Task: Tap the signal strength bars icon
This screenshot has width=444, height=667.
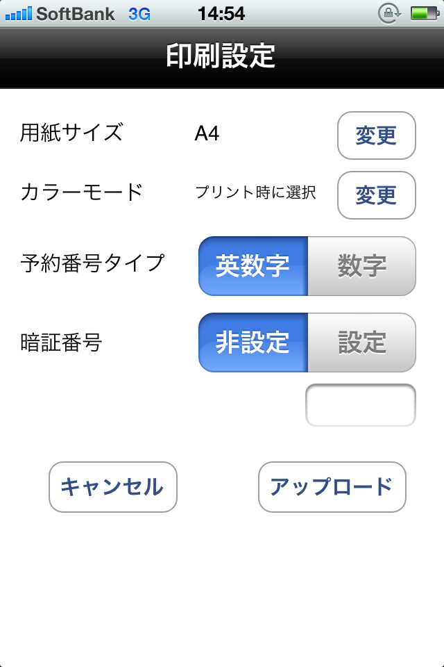Action: pyautogui.click(x=18, y=13)
